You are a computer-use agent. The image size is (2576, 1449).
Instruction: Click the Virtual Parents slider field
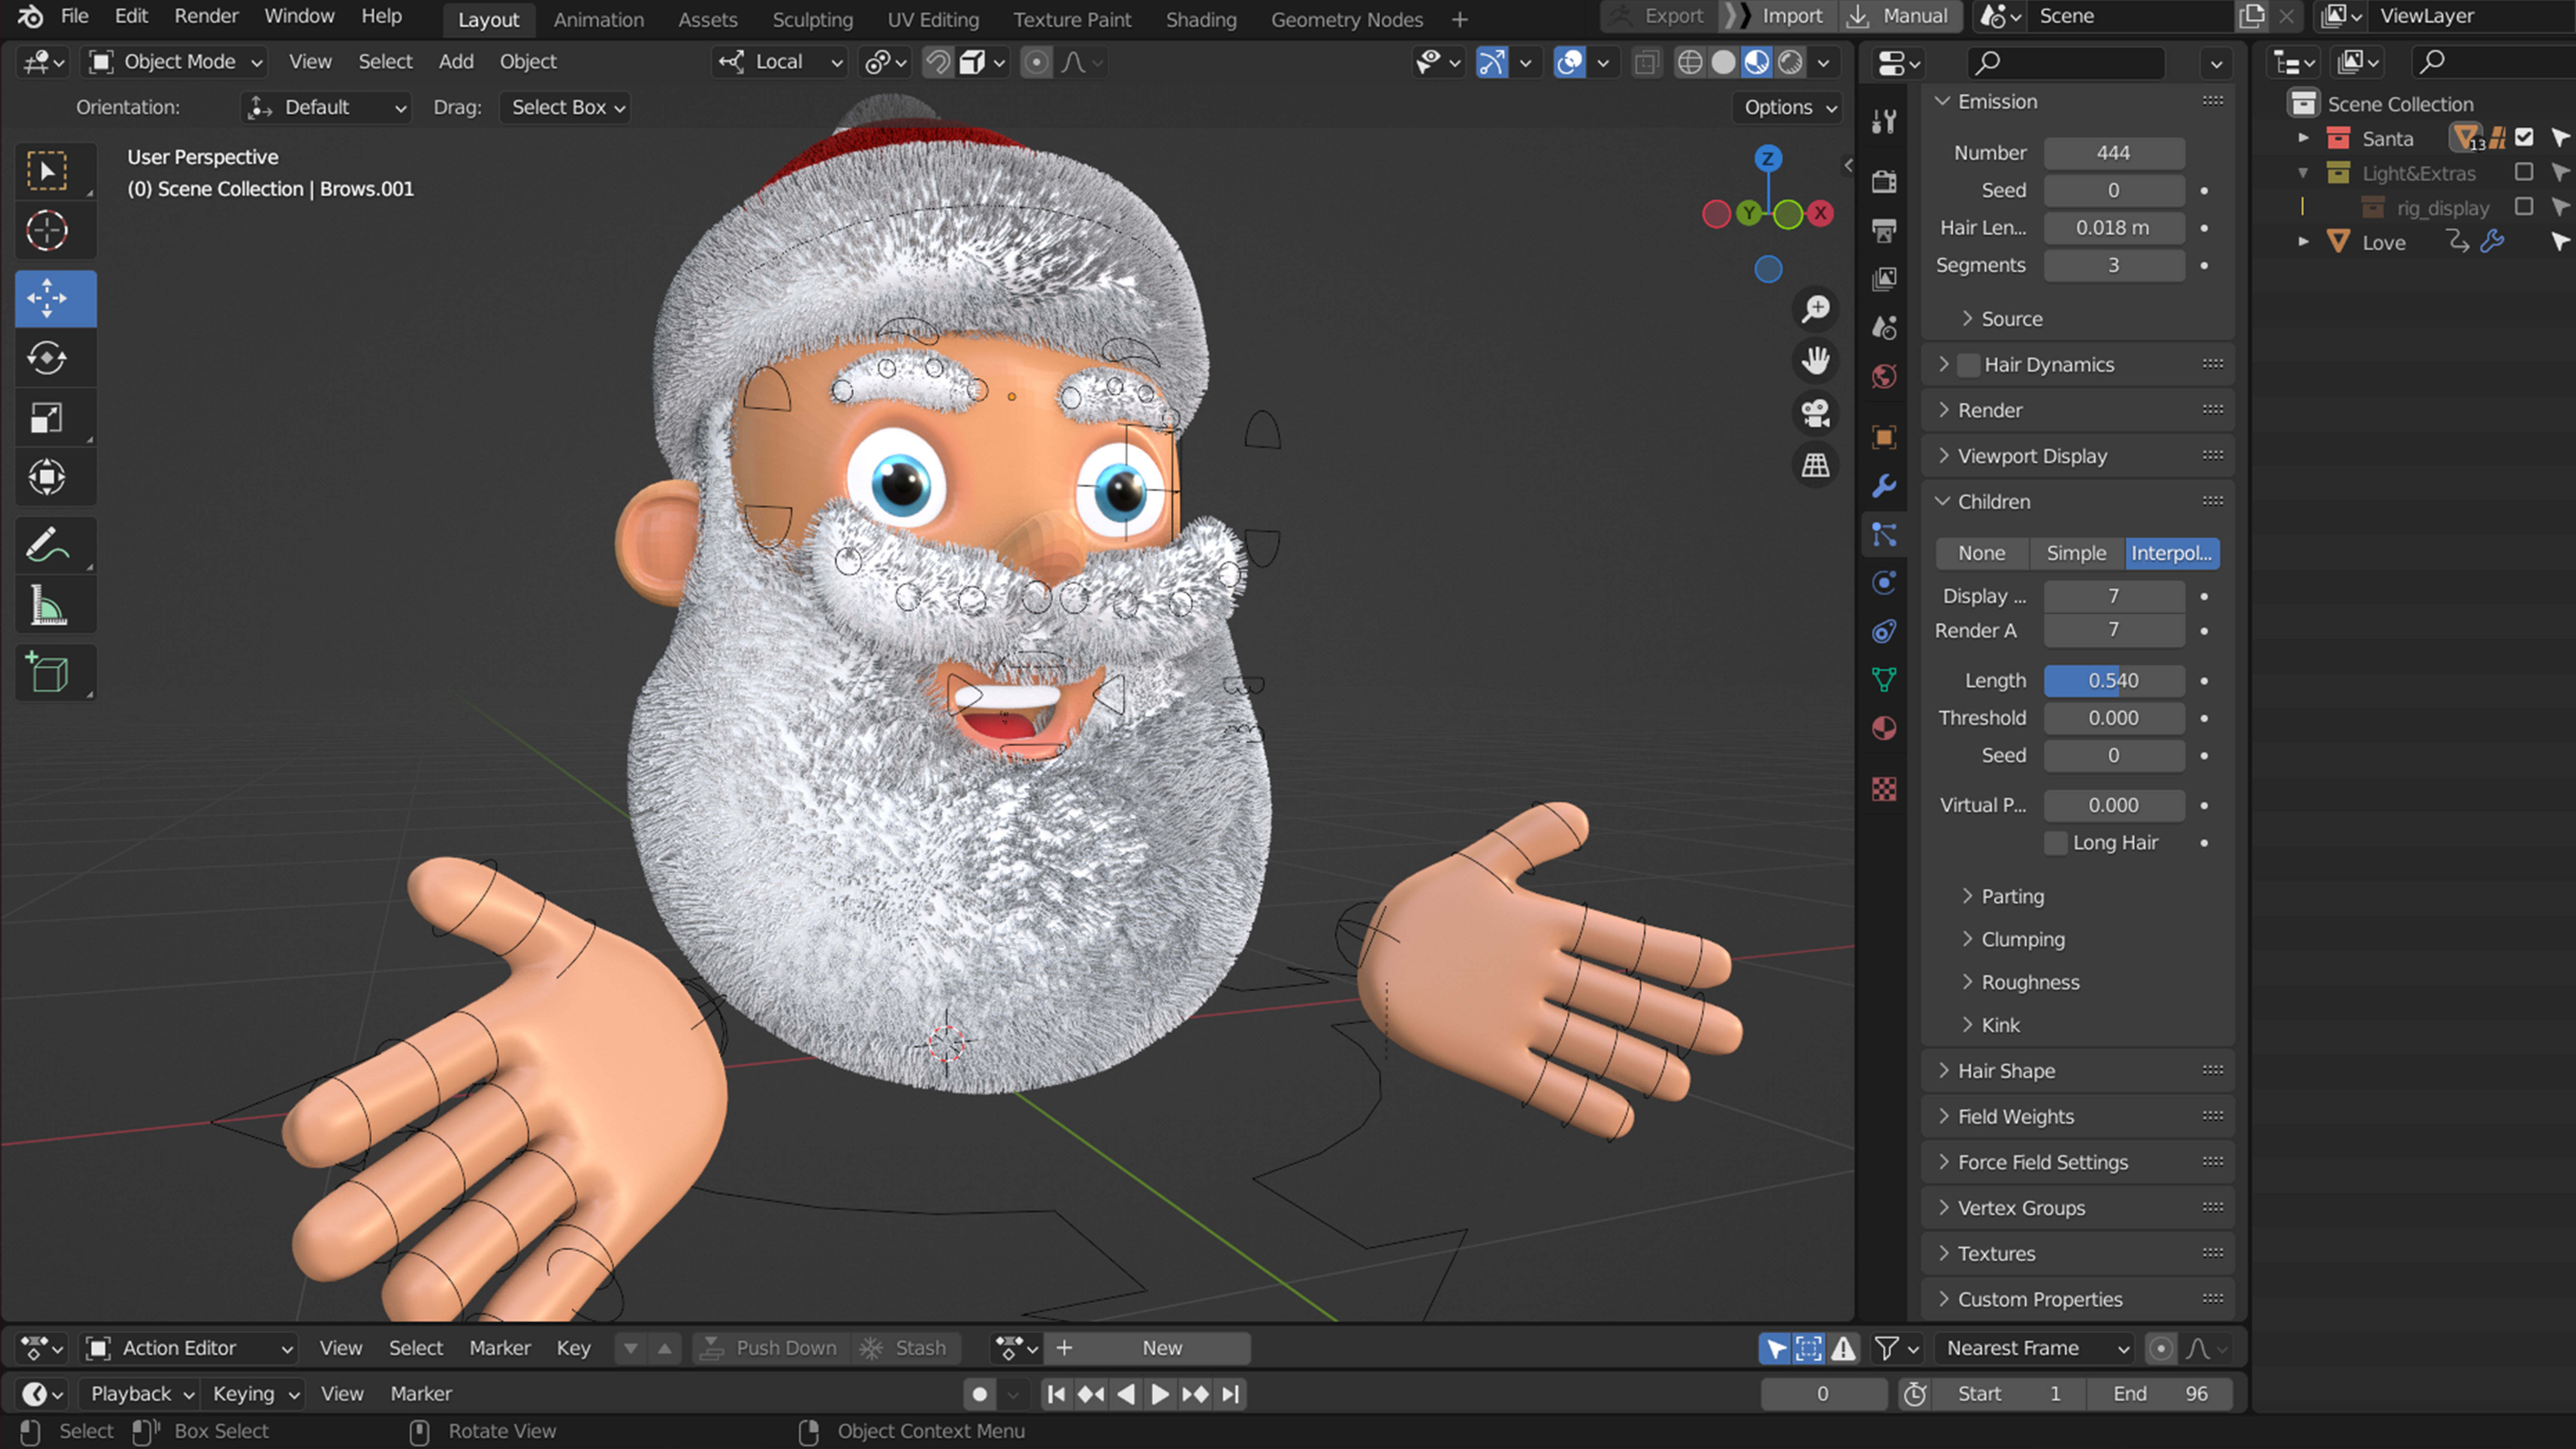[2114, 806]
